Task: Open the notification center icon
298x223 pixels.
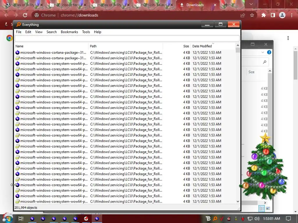Action: click(x=288, y=219)
